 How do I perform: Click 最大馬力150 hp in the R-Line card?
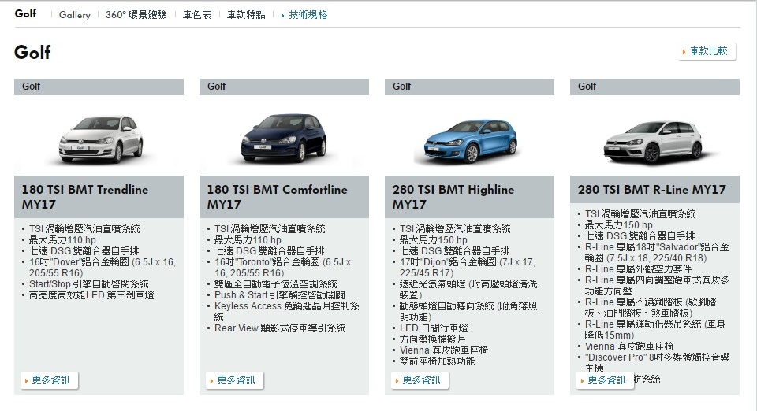[x=618, y=225]
